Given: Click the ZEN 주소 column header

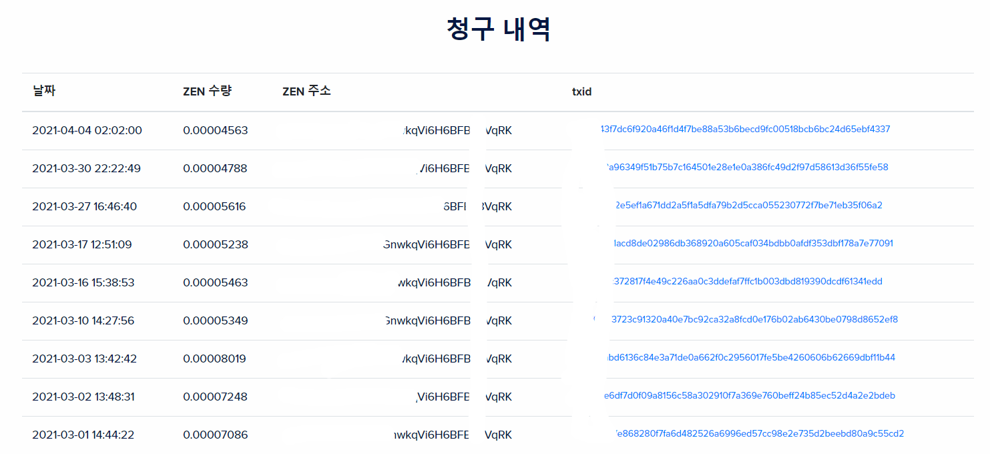Looking at the screenshot, I should (x=306, y=91).
